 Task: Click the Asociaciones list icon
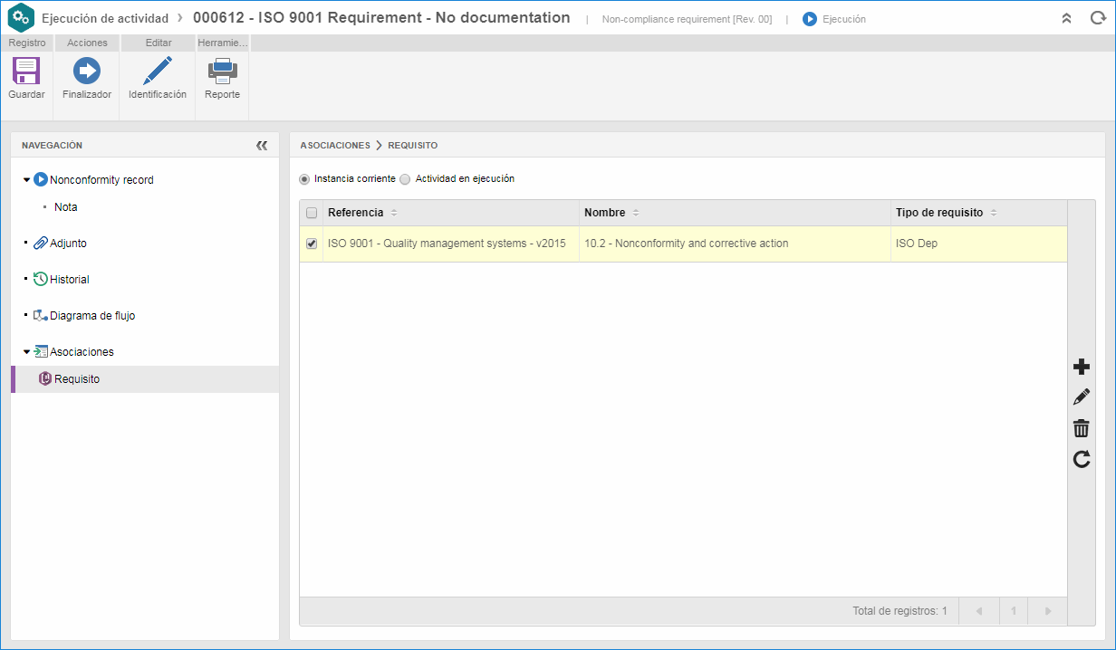pos(41,351)
